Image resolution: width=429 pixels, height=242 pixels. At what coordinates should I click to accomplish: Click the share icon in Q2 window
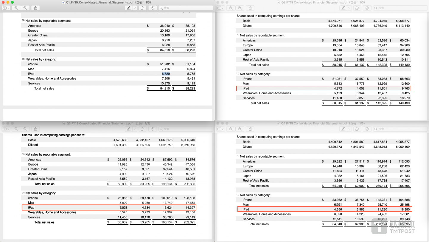click(x=250, y=8)
